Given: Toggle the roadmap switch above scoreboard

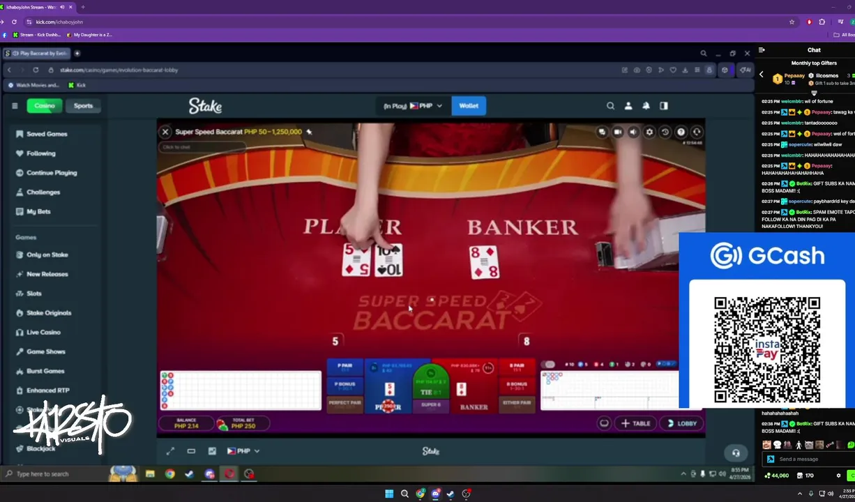Looking at the screenshot, I should point(550,365).
